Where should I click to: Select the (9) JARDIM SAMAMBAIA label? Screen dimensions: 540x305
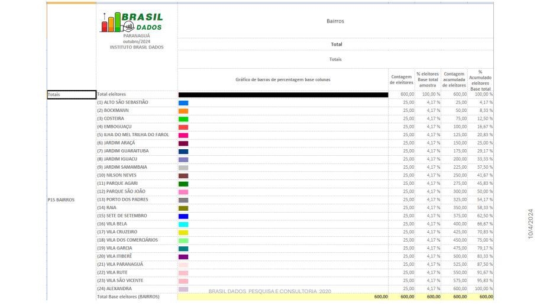coord(122,168)
